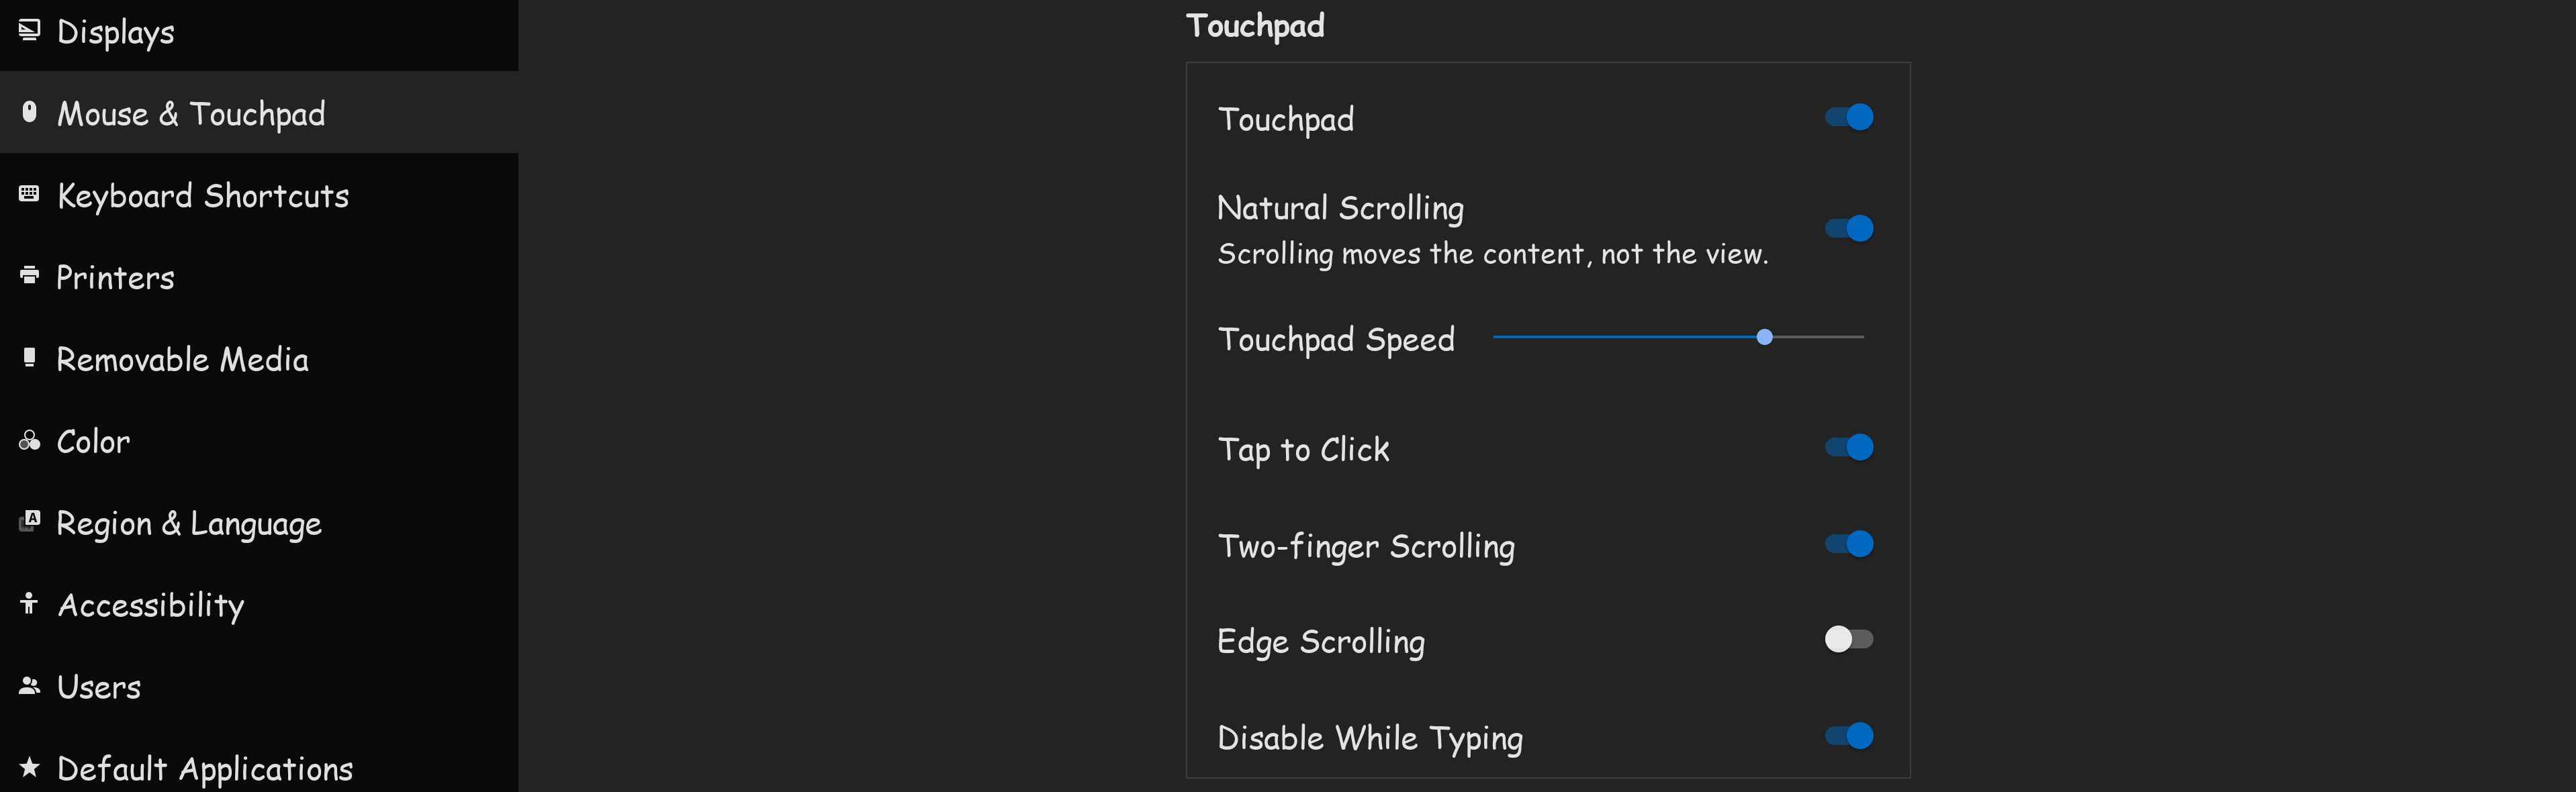
Task: Enable the Edge Scrolling switch
Action: [x=1848, y=639]
